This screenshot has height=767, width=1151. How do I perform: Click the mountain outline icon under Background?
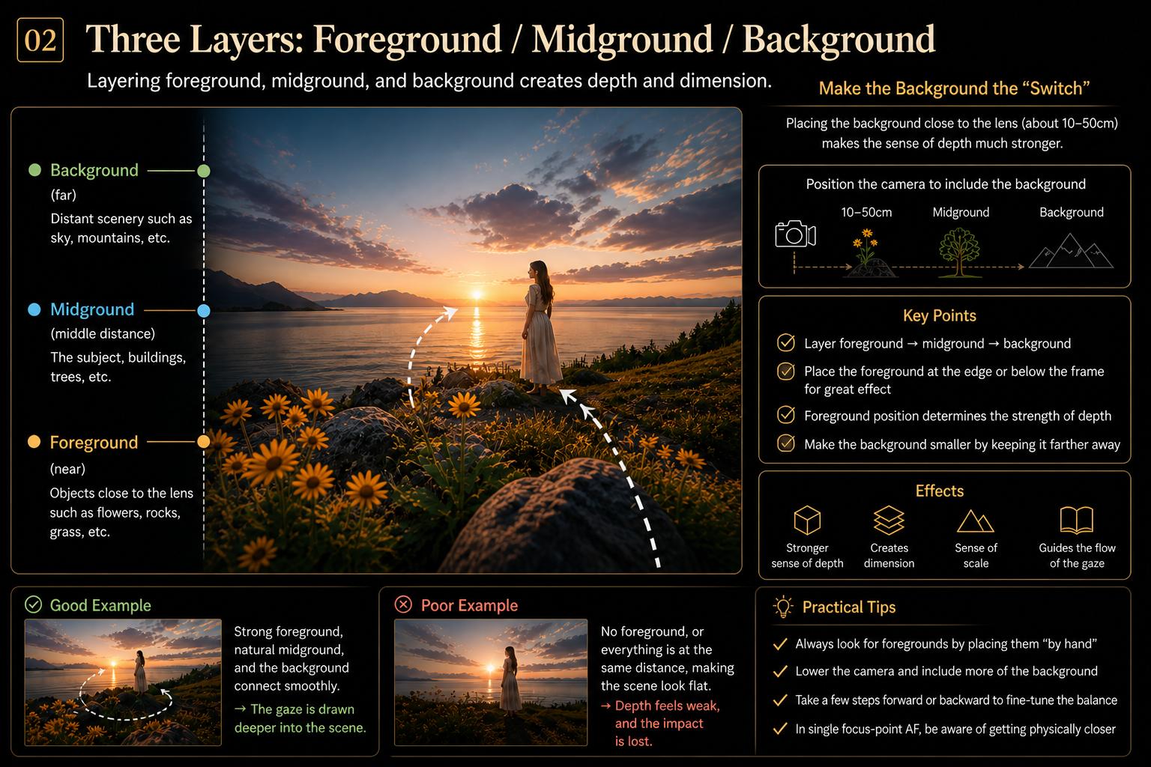[1071, 250]
